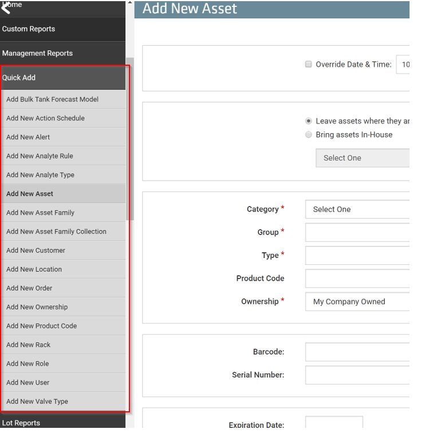
Task: Choose Add New Product Code
Action: tap(64, 326)
